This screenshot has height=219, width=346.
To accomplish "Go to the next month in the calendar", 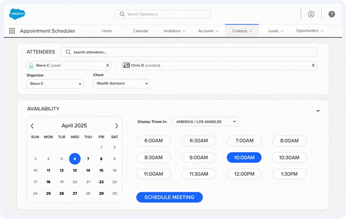I will click(x=116, y=126).
